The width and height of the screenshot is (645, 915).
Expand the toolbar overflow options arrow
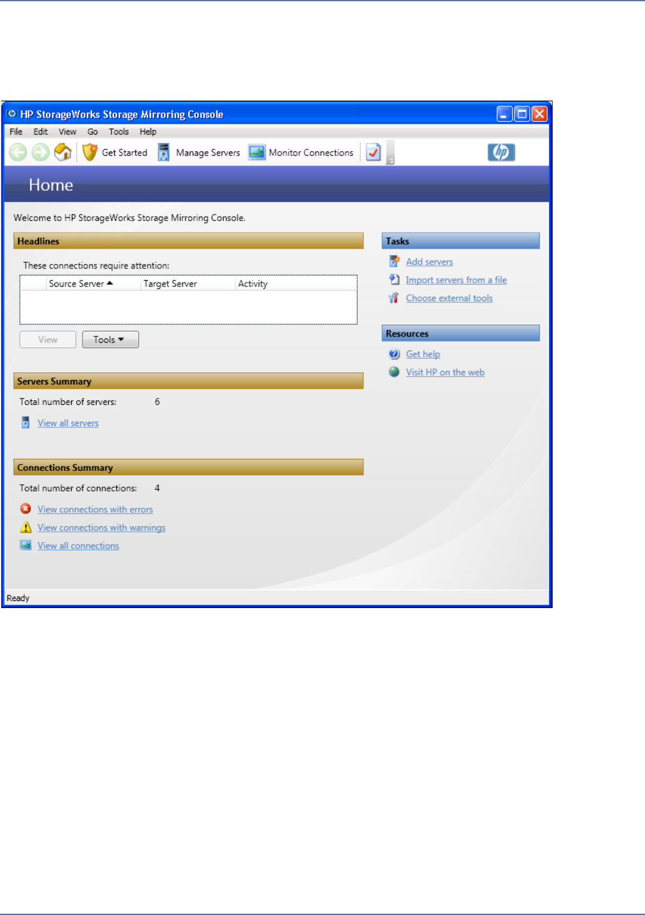click(390, 153)
